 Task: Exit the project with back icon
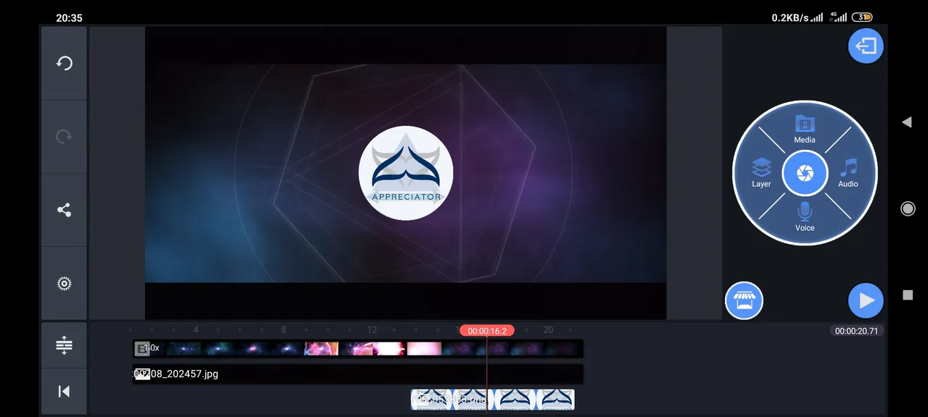point(866,46)
